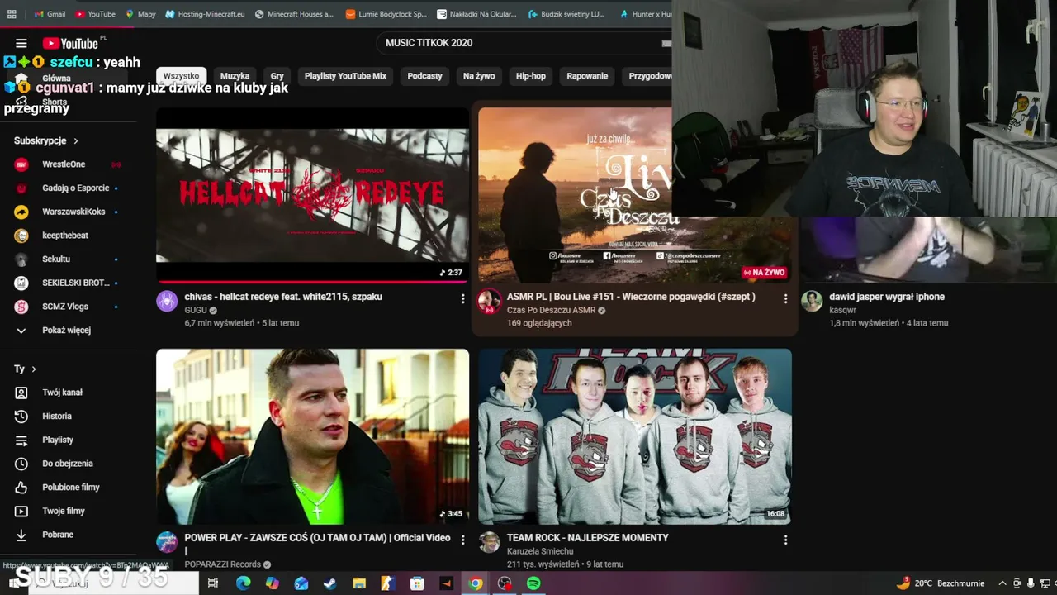Screen dimensions: 1057x595
Task: Play the HELLCAT REDEYE video thumbnail
Action: coord(312,195)
